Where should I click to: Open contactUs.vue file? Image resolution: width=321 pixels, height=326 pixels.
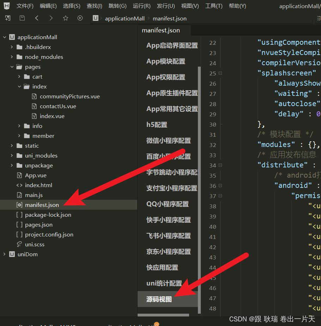(x=58, y=106)
